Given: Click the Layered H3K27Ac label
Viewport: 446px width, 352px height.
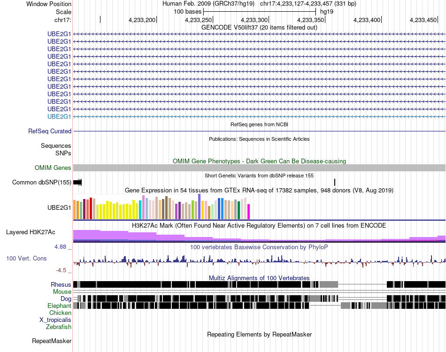Looking at the screenshot, I should pyautogui.click(x=31, y=232).
